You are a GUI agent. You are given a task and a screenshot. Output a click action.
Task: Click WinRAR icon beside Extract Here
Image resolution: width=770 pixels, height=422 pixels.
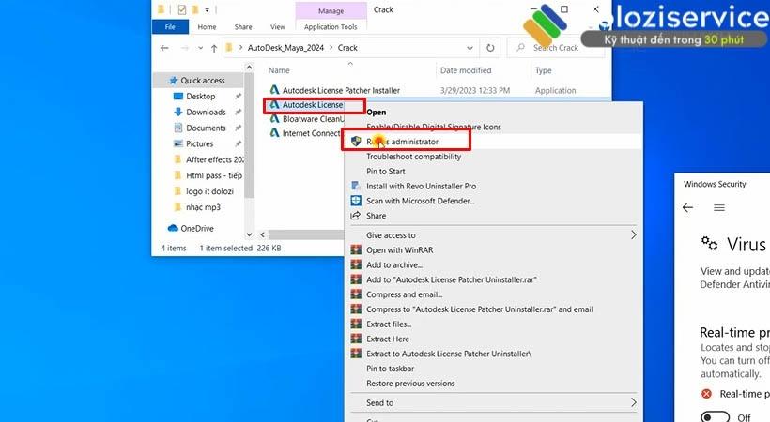[x=356, y=339]
